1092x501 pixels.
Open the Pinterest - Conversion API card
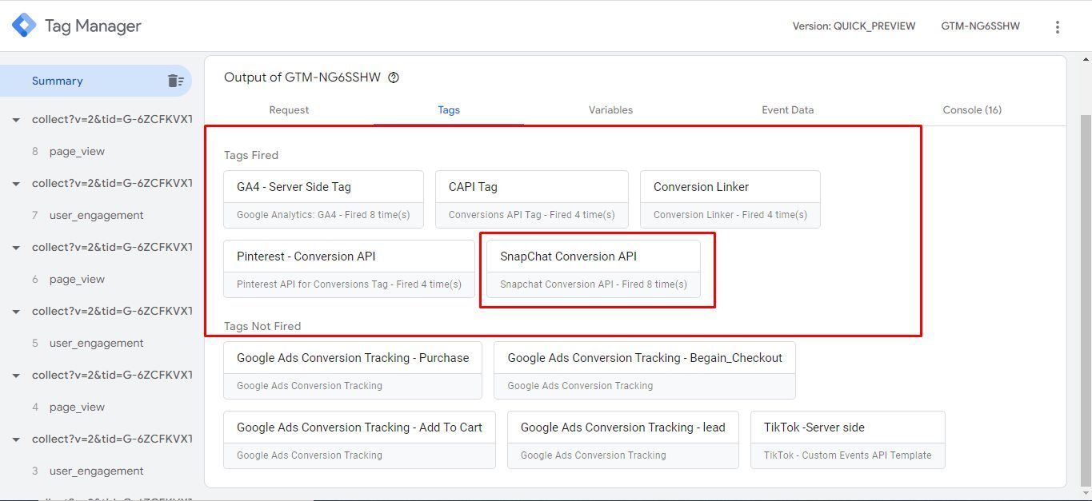click(349, 269)
